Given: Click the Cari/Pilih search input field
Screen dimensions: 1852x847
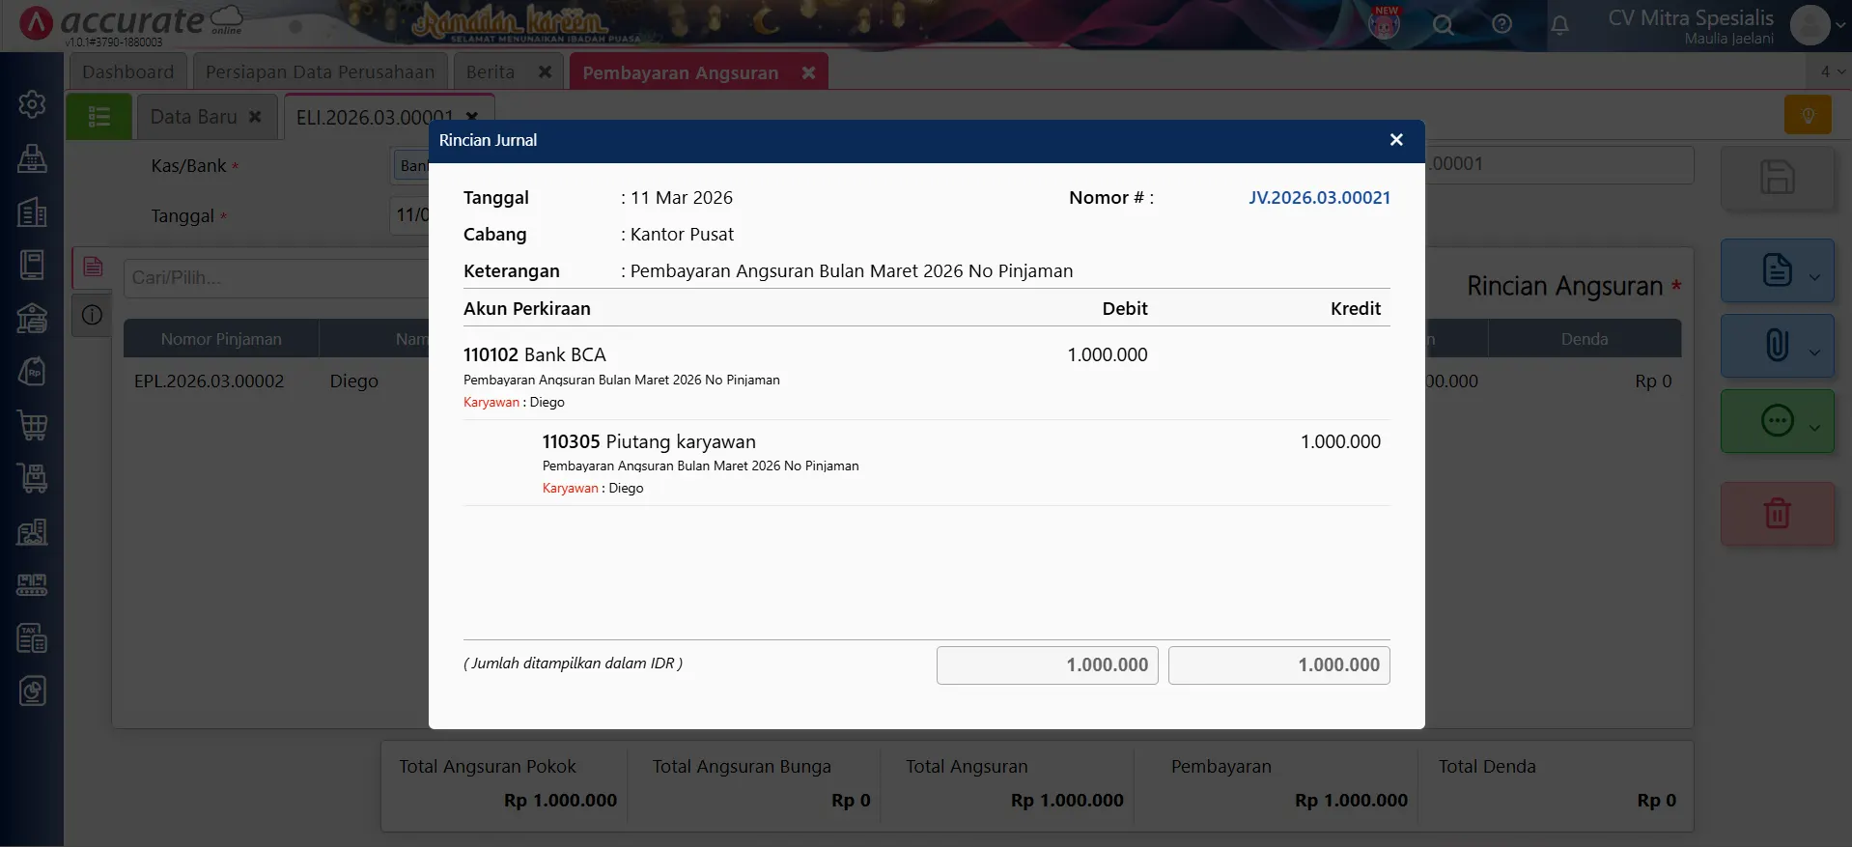Looking at the screenshot, I should pos(275,278).
